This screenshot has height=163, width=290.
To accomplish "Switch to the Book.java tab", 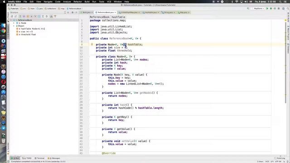I will click(x=87, y=12).
